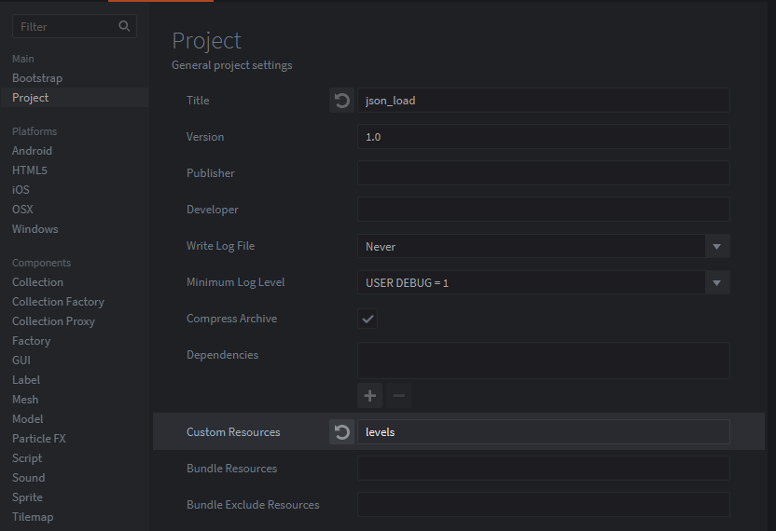This screenshot has width=776, height=531.
Task: Toggle the Compress Archive checkbox
Action: 367,320
